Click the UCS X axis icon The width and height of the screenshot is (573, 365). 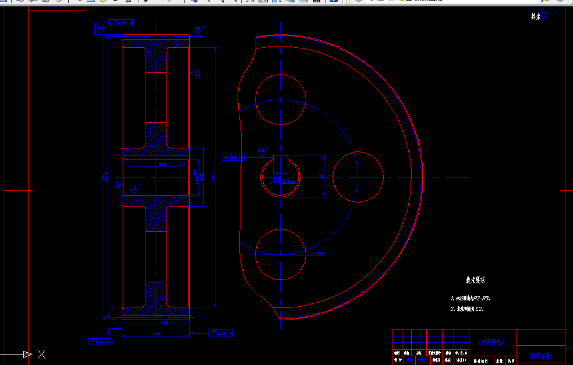click(23, 355)
